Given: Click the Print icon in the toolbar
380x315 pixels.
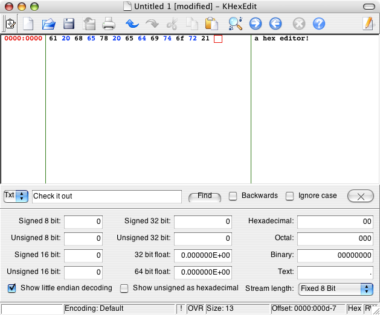Looking at the screenshot, I should click(x=109, y=24).
